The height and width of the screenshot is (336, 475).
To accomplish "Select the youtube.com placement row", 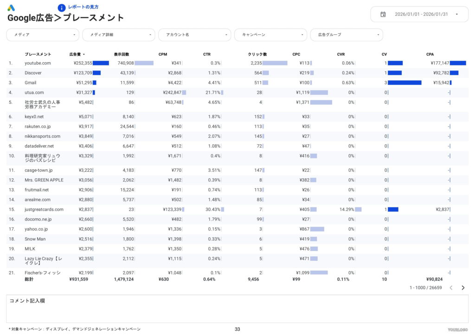I will click(x=237, y=63).
